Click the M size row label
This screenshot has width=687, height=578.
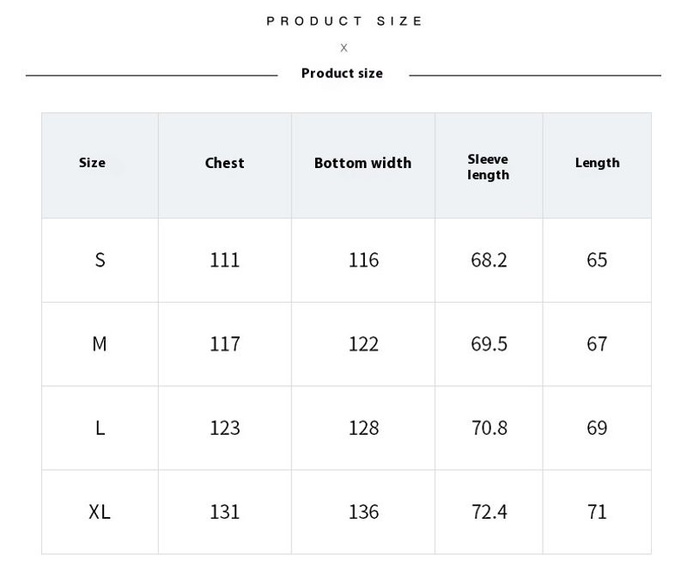click(x=100, y=344)
